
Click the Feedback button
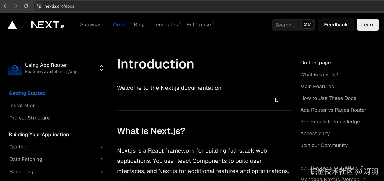[x=336, y=25]
